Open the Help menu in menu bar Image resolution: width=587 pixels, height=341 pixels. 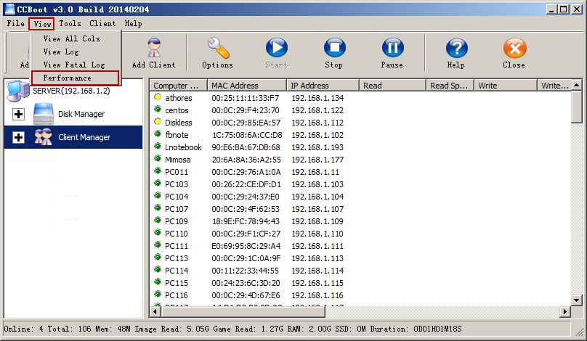133,23
